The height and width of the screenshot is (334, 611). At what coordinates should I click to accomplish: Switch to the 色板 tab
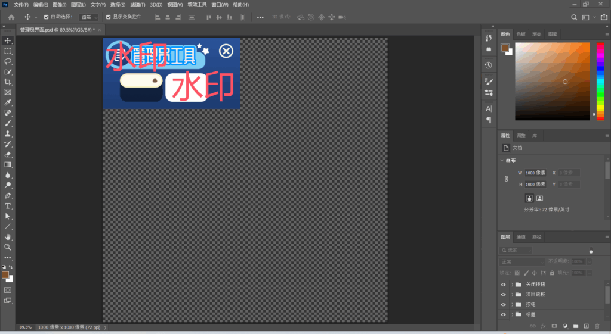(521, 34)
